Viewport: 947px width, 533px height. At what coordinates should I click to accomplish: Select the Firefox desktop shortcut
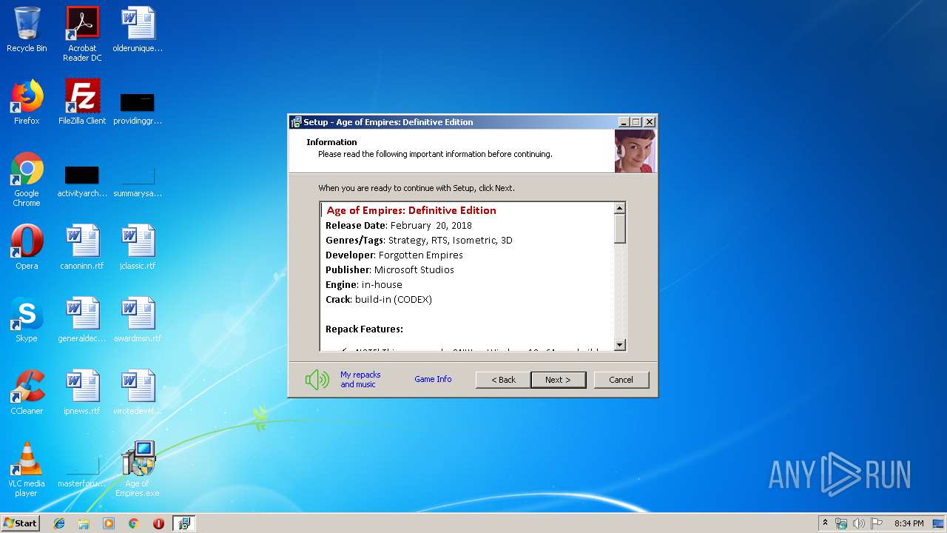27,102
